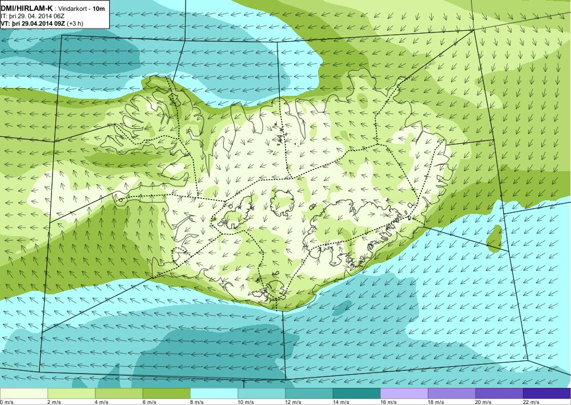Pick the medium green 4–6 m/s legend swatch

pyautogui.click(x=119, y=394)
